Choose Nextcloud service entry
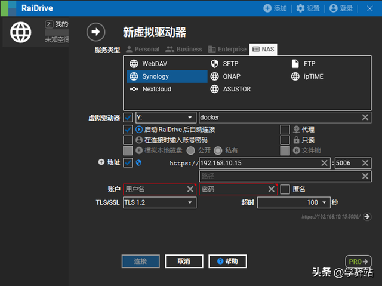Screen dimensions: 382x286 click(x=167, y=89)
